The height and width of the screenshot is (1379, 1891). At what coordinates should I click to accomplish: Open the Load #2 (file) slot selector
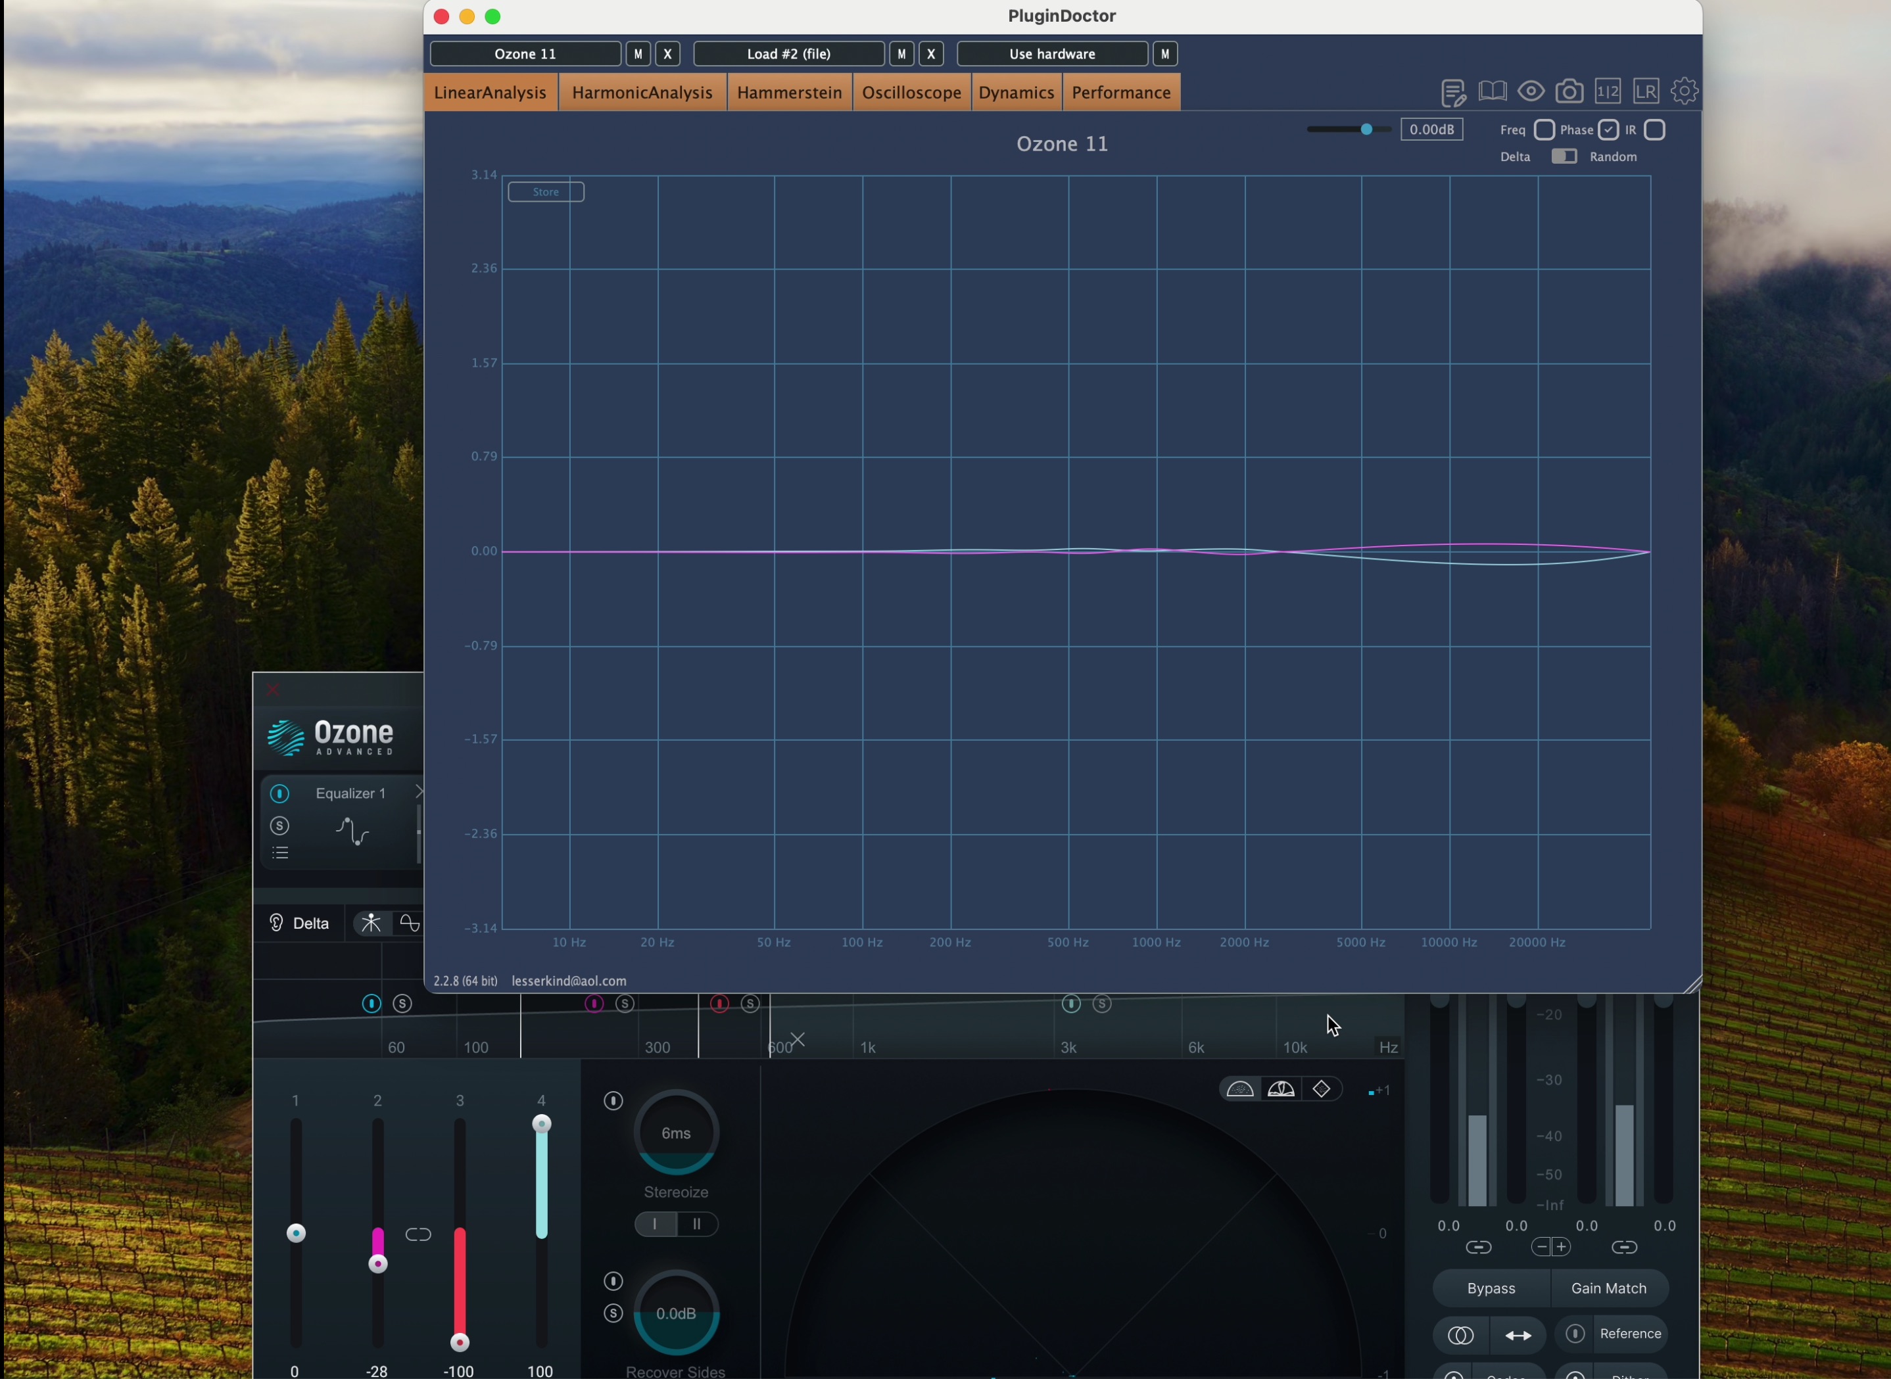click(x=789, y=53)
